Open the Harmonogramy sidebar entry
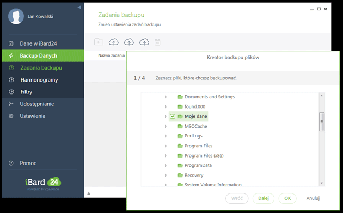 43,80
